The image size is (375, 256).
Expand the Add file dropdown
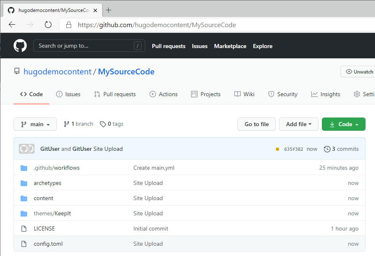coord(299,124)
